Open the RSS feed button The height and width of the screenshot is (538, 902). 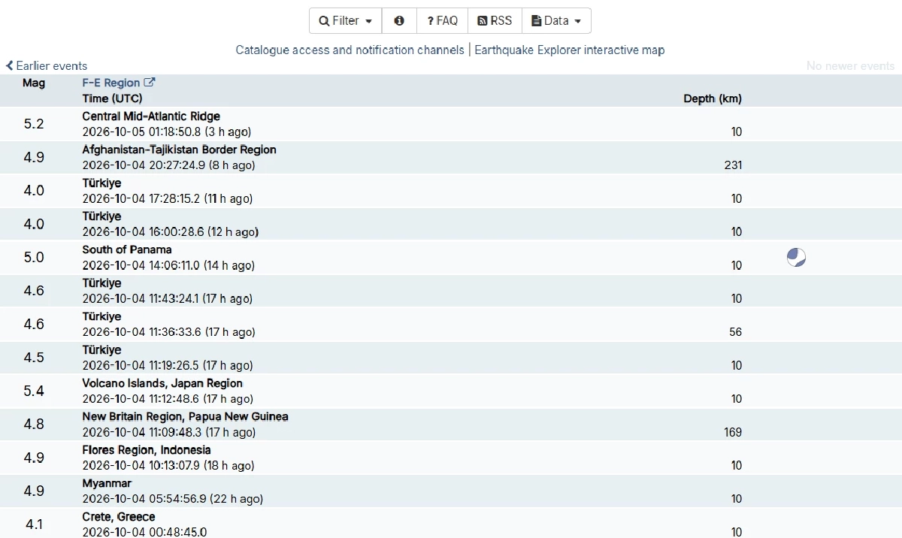click(495, 21)
